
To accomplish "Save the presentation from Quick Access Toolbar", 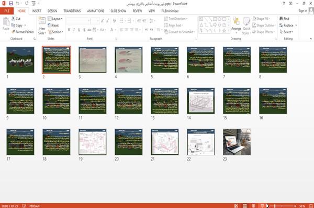I will [x=11, y=3].
